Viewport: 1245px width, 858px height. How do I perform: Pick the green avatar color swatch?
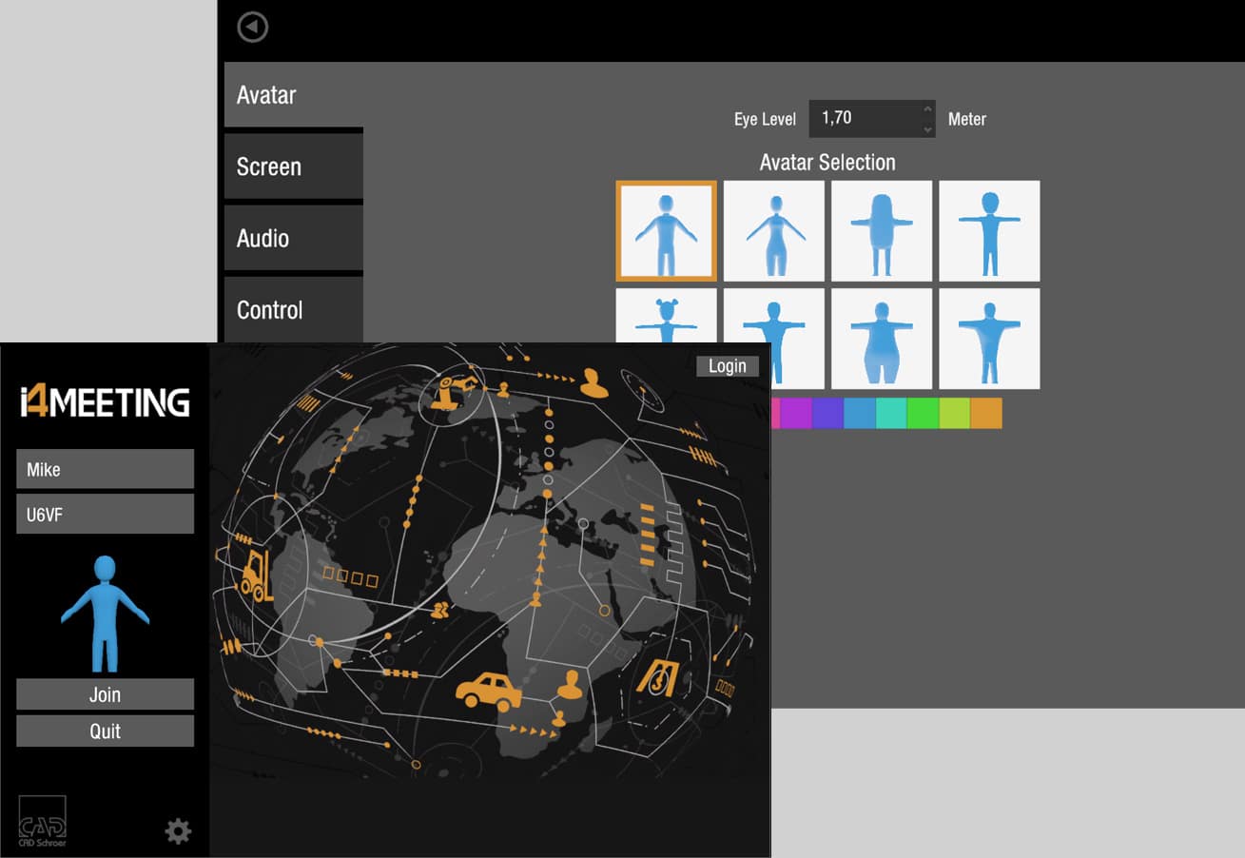click(x=923, y=413)
